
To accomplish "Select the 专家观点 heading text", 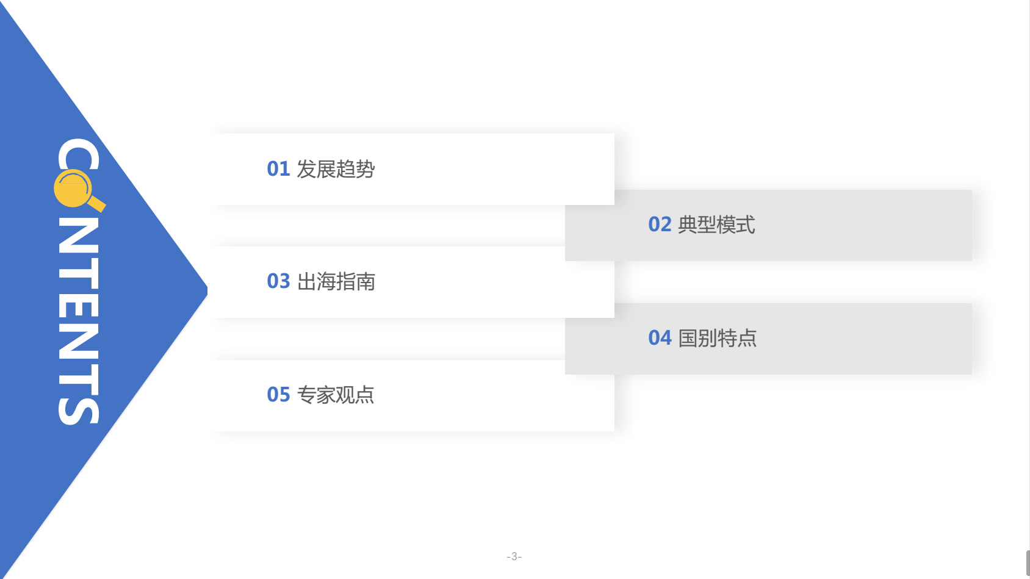I will [336, 395].
